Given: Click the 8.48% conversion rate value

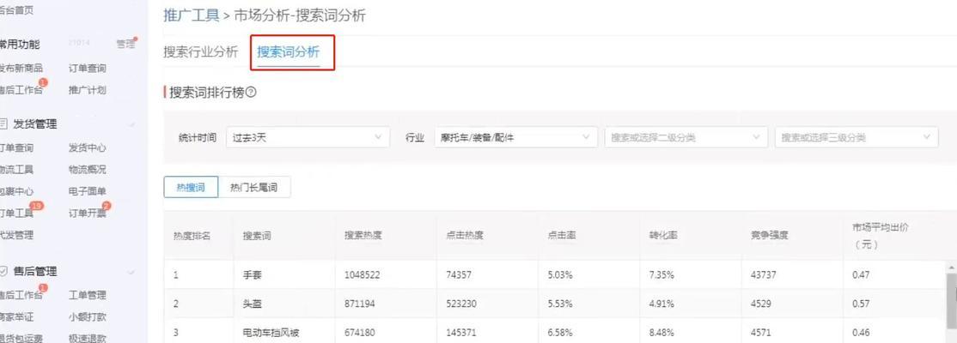Looking at the screenshot, I should (661, 333).
